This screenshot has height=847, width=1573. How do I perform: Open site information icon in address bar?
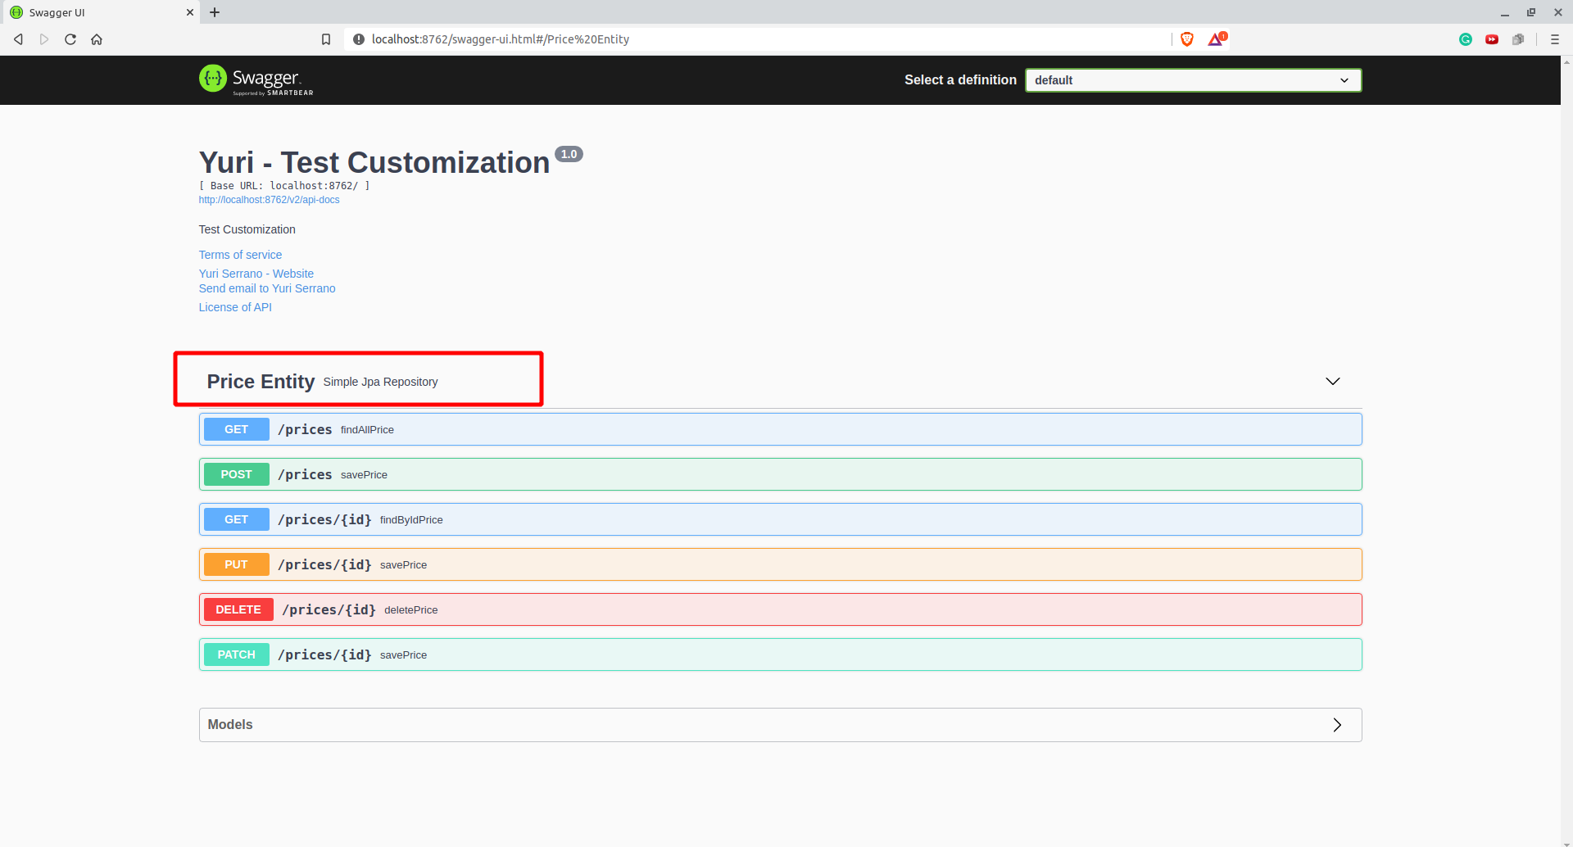click(360, 38)
